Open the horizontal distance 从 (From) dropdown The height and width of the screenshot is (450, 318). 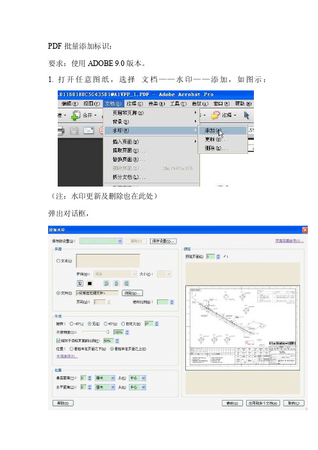click(x=138, y=387)
